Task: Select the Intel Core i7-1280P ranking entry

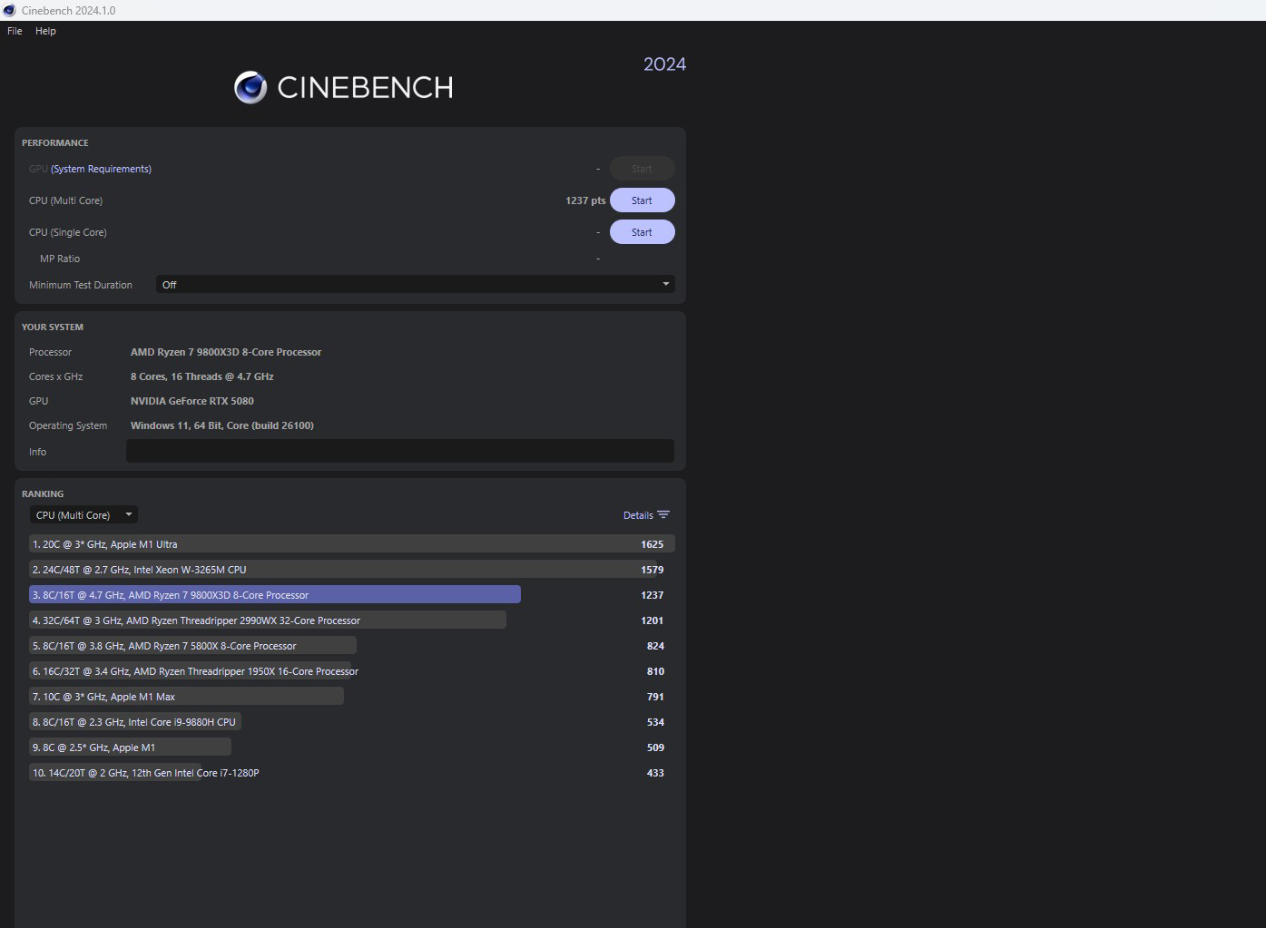Action: (145, 773)
